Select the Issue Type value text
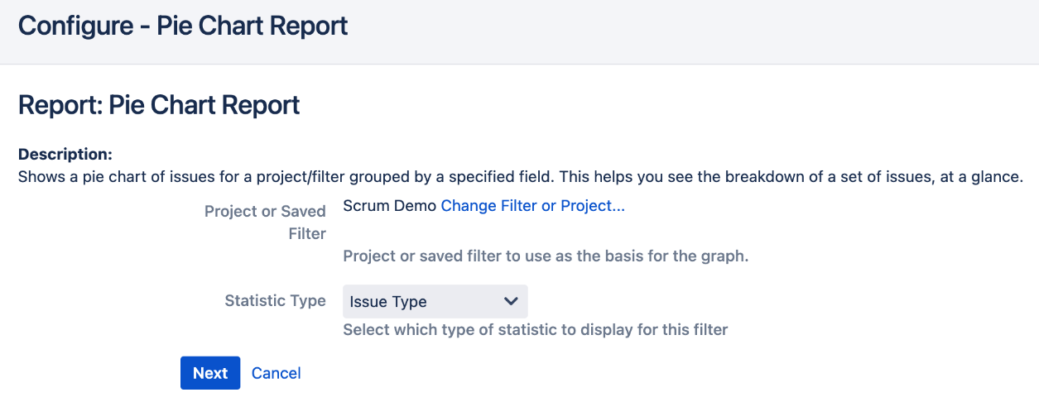The width and height of the screenshot is (1039, 402). click(x=388, y=302)
